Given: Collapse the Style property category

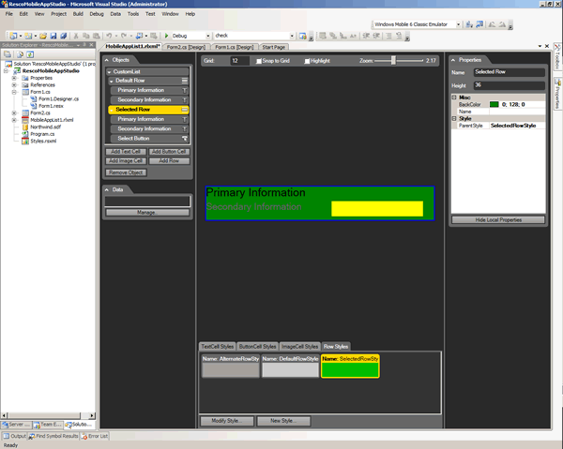Looking at the screenshot, I should tap(454, 118).
